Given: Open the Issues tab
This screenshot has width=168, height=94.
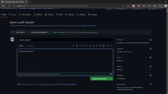Looking at the screenshot, I should pos(12,15).
